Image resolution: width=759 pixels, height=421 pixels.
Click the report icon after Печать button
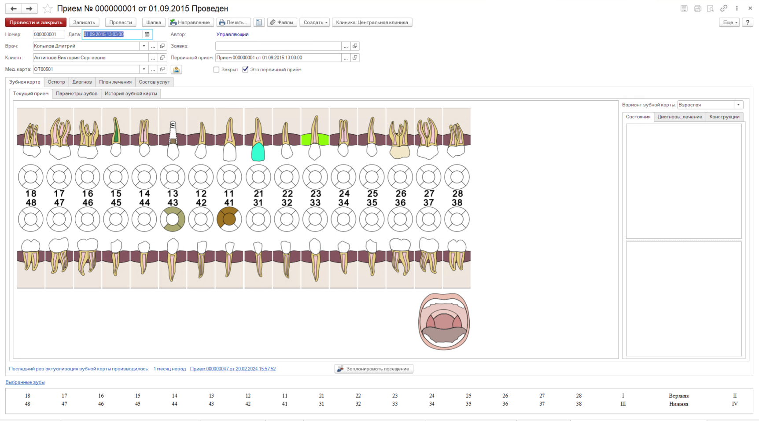pos(259,22)
